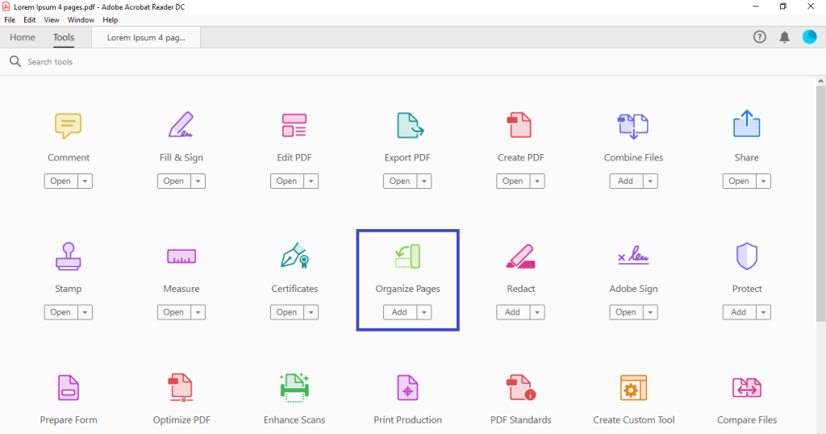Select the Combine Files icon
This screenshot has width=826, height=434.
[x=632, y=126]
